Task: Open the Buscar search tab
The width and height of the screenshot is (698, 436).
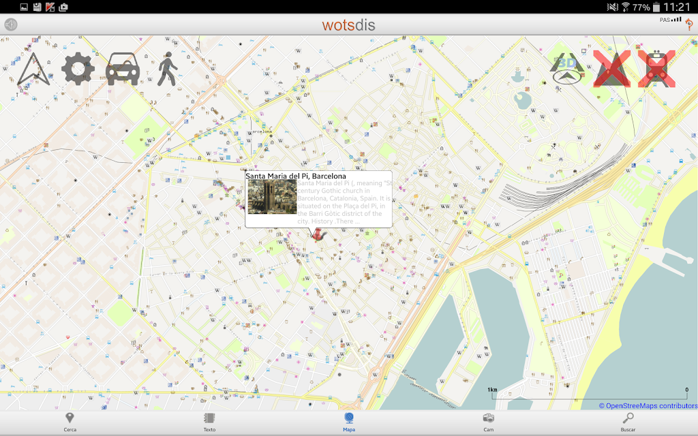Action: pyautogui.click(x=628, y=422)
